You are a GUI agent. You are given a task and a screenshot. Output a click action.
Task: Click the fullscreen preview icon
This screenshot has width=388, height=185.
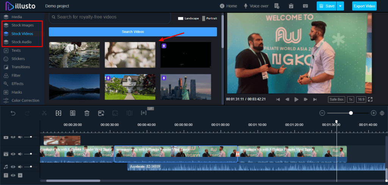point(370,99)
